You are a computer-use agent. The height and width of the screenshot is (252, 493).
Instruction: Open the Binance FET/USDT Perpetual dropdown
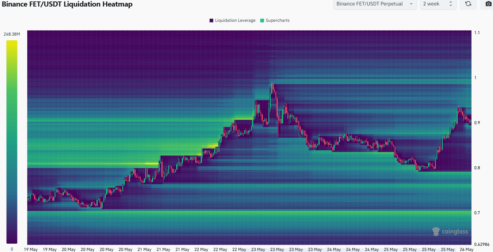point(375,4)
